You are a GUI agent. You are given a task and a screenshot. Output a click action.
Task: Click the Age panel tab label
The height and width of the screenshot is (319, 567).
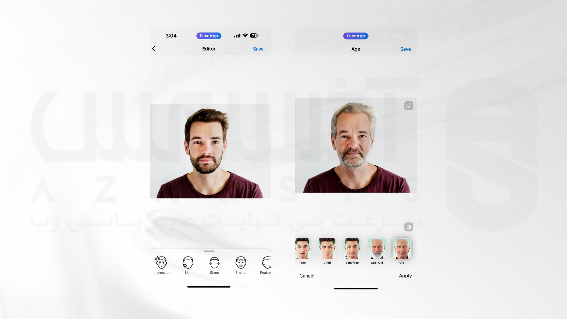[x=356, y=49]
